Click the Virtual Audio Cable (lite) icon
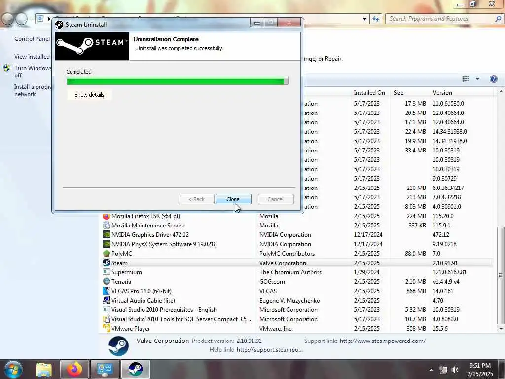505x379 pixels. [107, 300]
